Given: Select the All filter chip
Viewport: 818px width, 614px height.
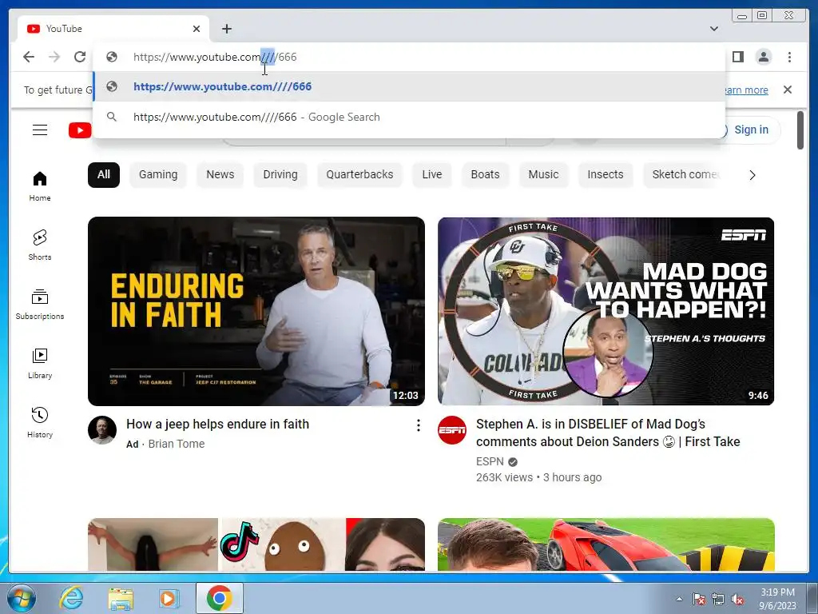Looking at the screenshot, I should tap(104, 174).
